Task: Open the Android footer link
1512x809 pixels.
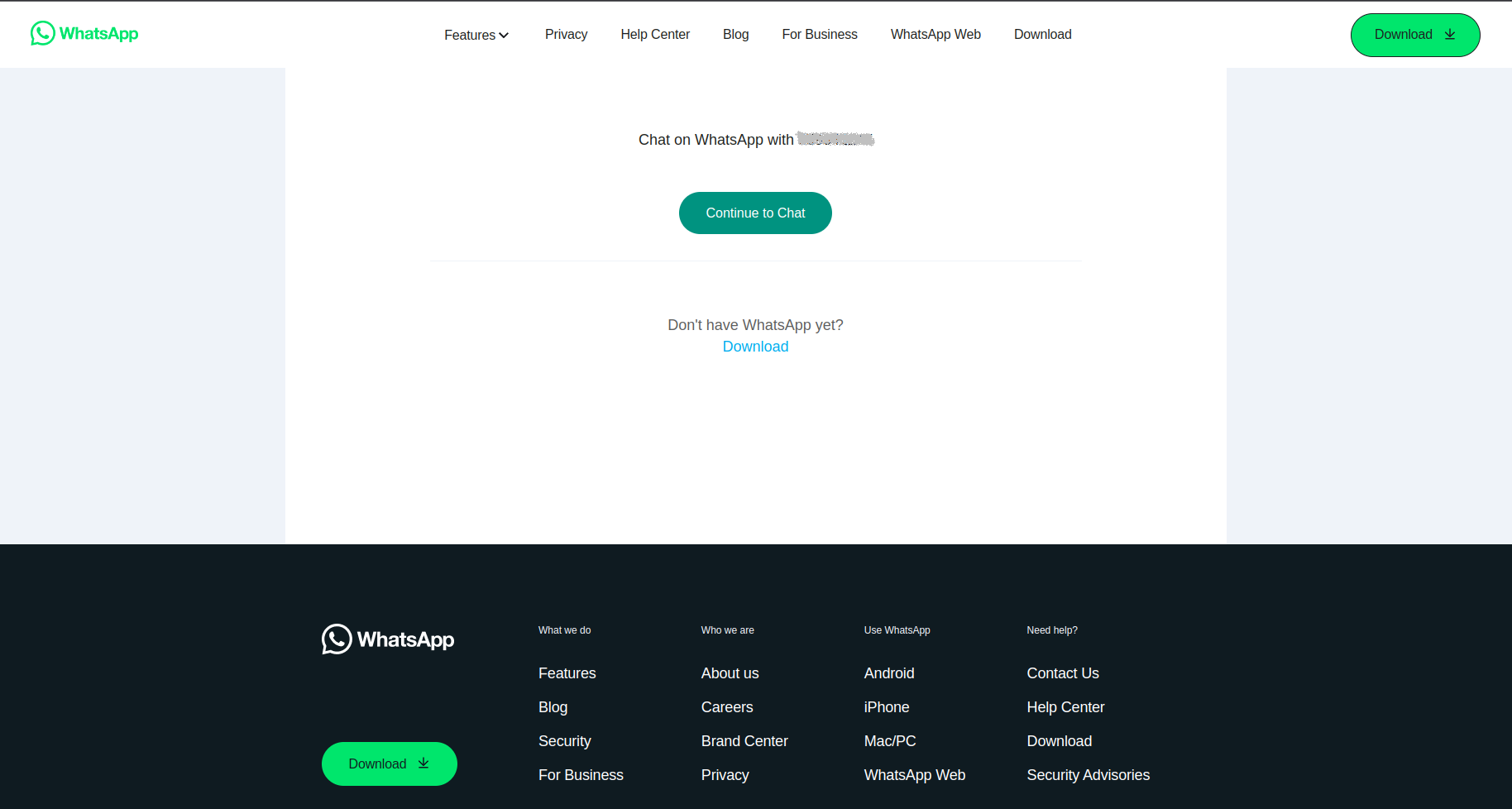Action: pyautogui.click(x=889, y=673)
